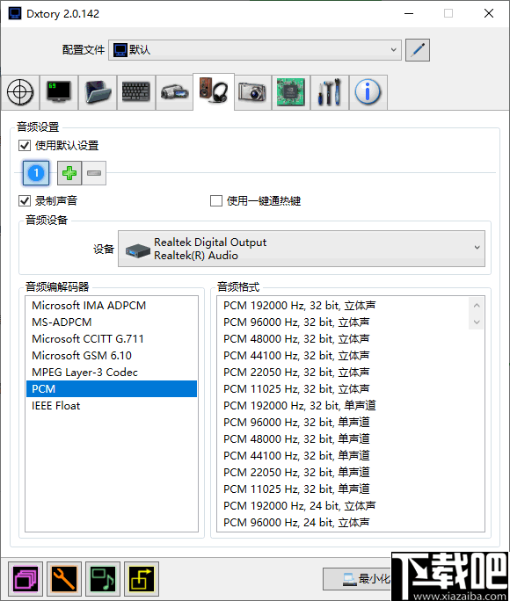510x601 pixels.
Task: Click the orange wrench icon button
Action: pyautogui.click(x=64, y=579)
